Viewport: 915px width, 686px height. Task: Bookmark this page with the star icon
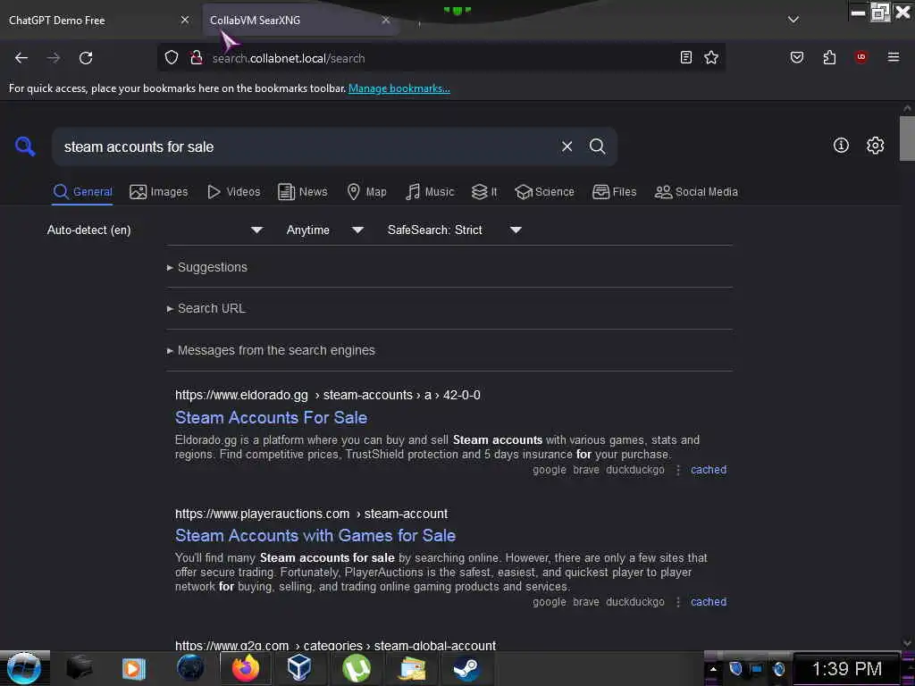(x=710, y=57)
